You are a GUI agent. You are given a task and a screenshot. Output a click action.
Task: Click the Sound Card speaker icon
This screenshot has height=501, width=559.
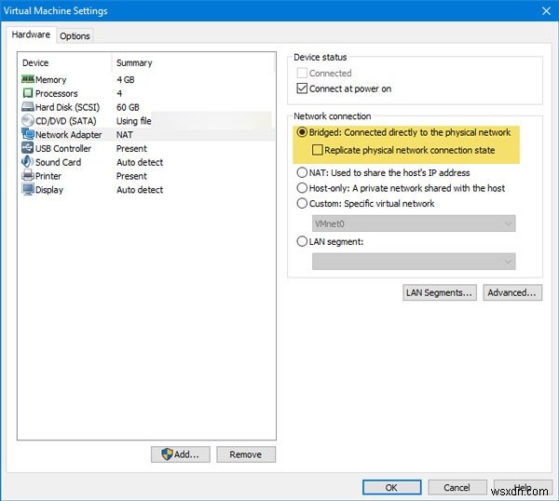coord(28,162)
